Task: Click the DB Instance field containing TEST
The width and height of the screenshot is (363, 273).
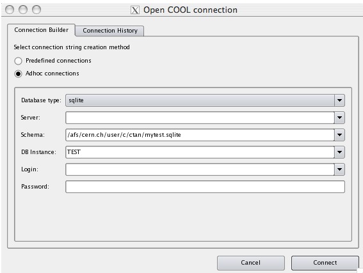Action: pyautogui.click(x=200, y=152)
